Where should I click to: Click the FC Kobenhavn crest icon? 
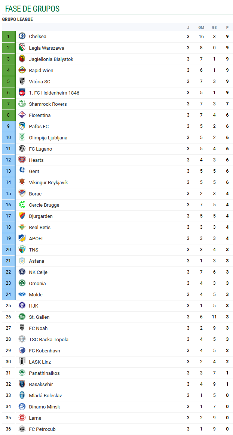[x=22, y=351]
